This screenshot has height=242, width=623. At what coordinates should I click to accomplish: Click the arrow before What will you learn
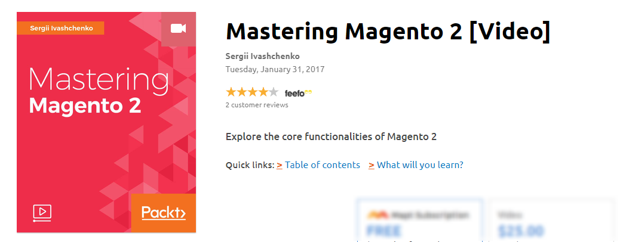click(372, 165)
